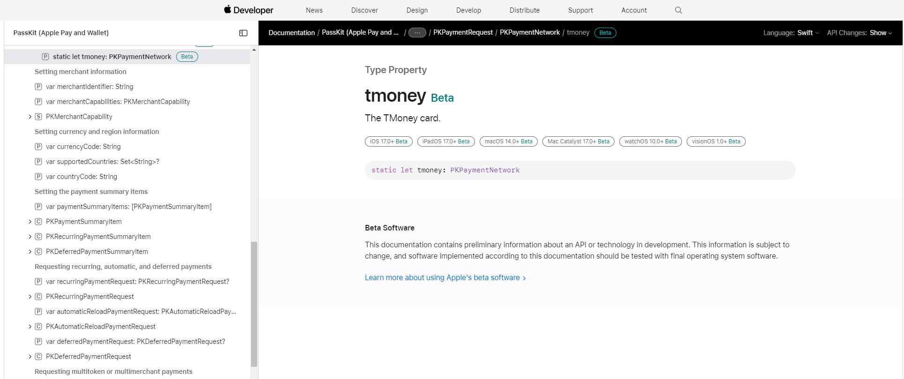Click the sidebar vertical scrollbar thumb

[x=254, y=304]
